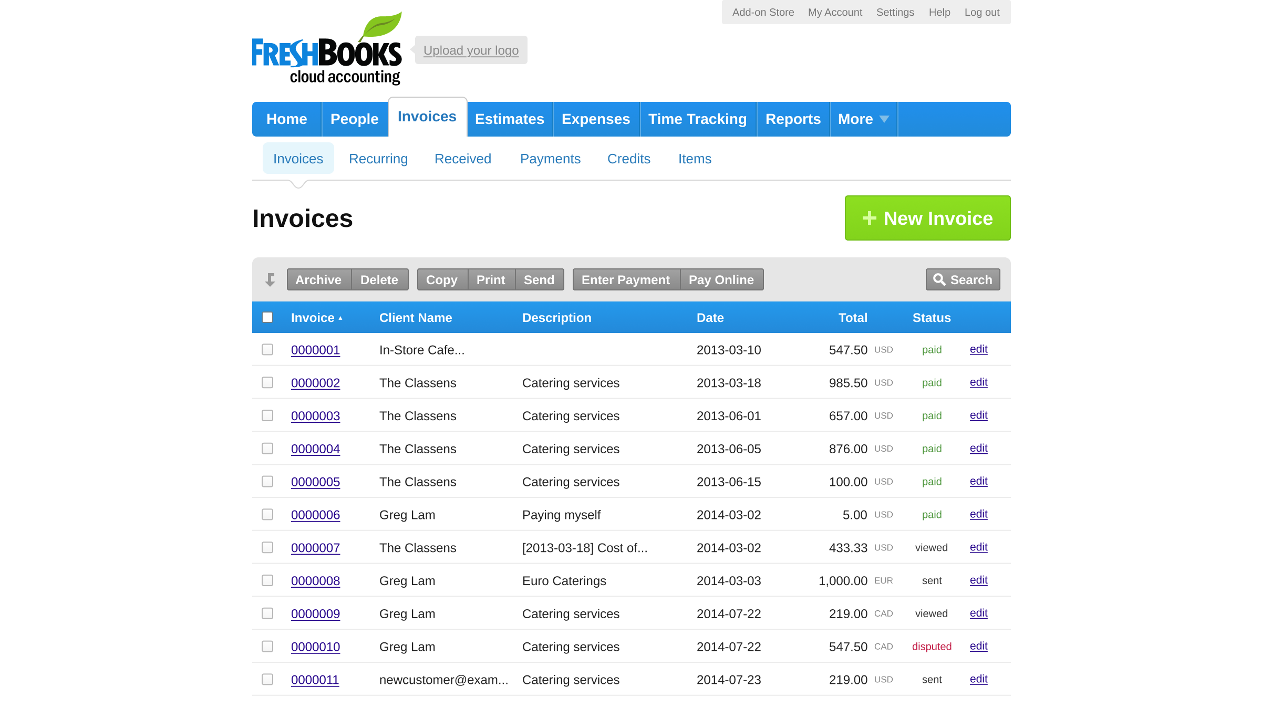Select the checkbox for invoice 0000006
Image resolution: width=1261 pixels, height=708 pixels.
267,515
